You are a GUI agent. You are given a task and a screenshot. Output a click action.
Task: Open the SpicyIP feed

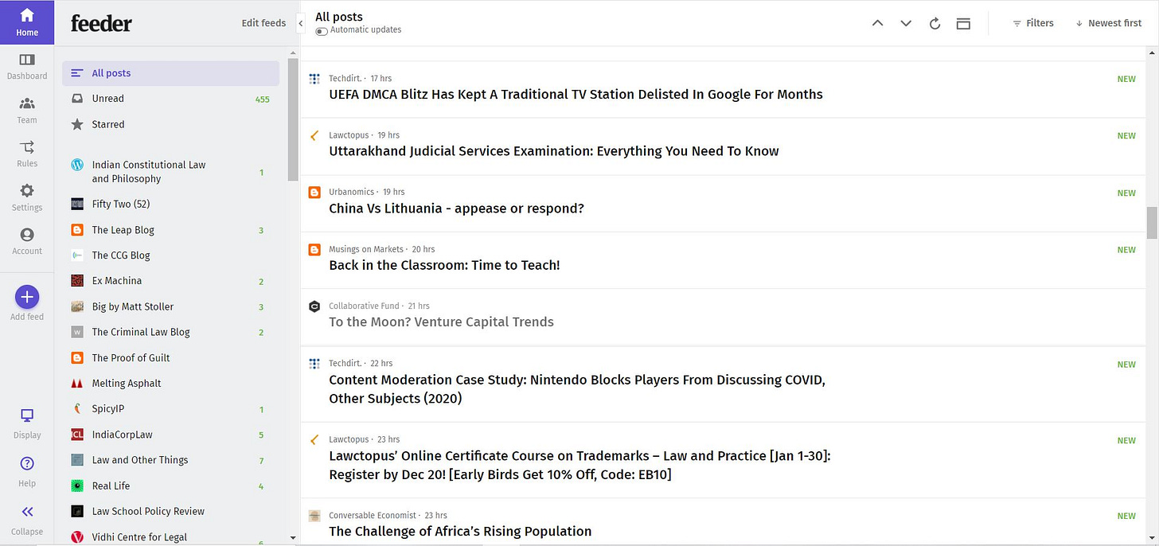point(171,409)
